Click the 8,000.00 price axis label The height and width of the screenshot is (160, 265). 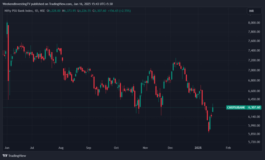tap(254, 22)
